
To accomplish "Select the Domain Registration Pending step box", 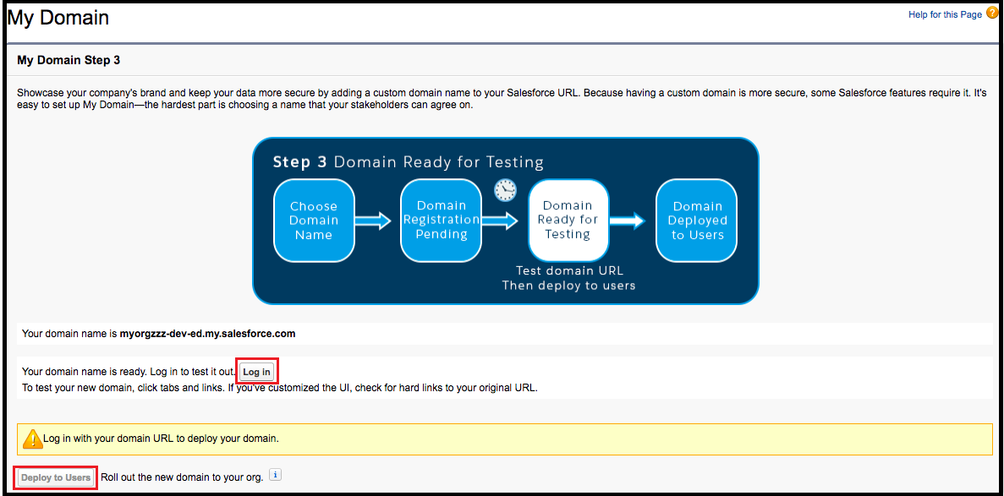I will point(441,221).
